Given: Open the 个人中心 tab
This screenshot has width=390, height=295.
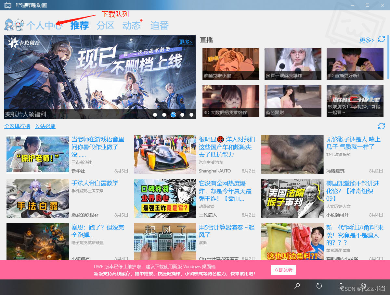Looking at the screenshot, I should tap(44, 25).
